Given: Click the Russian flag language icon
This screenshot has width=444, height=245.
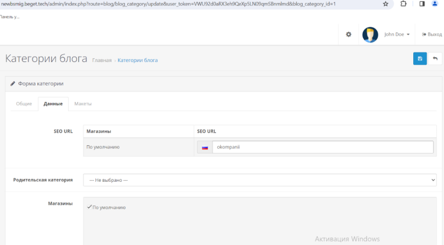Looking at the screenshot, I should coord(205,147).
